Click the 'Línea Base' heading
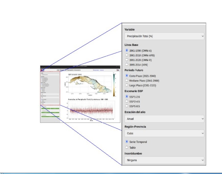 (131, 45)
